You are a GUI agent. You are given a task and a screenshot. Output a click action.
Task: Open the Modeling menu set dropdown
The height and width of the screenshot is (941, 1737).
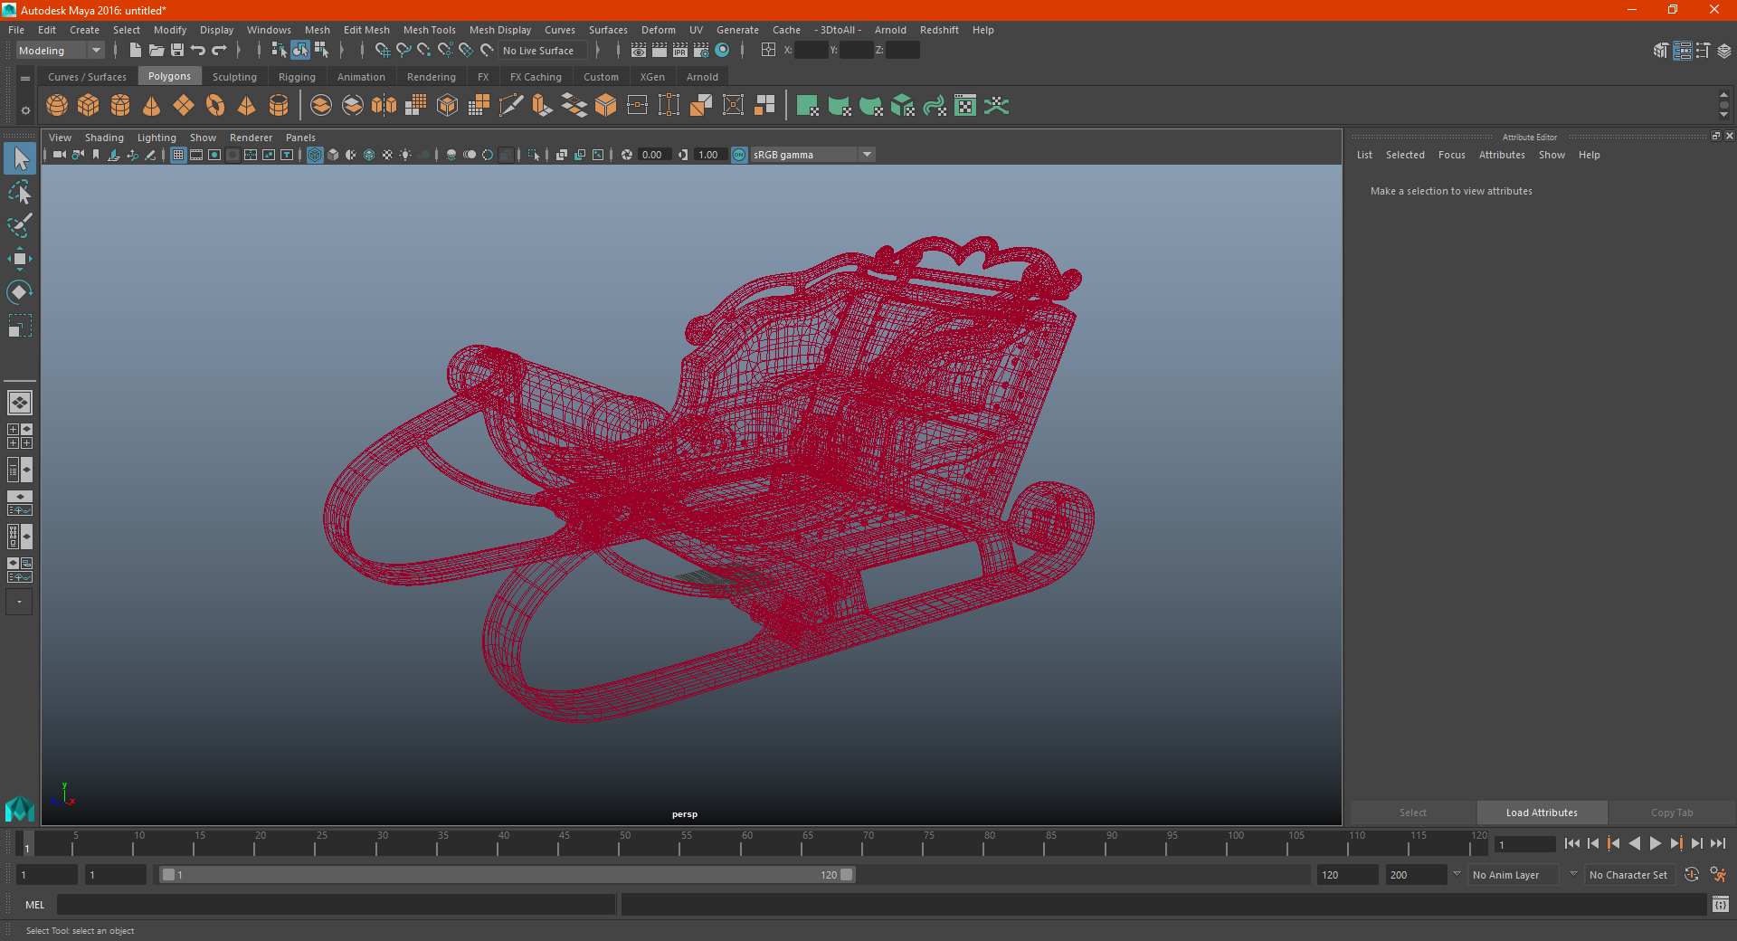[x=60, y=51]
